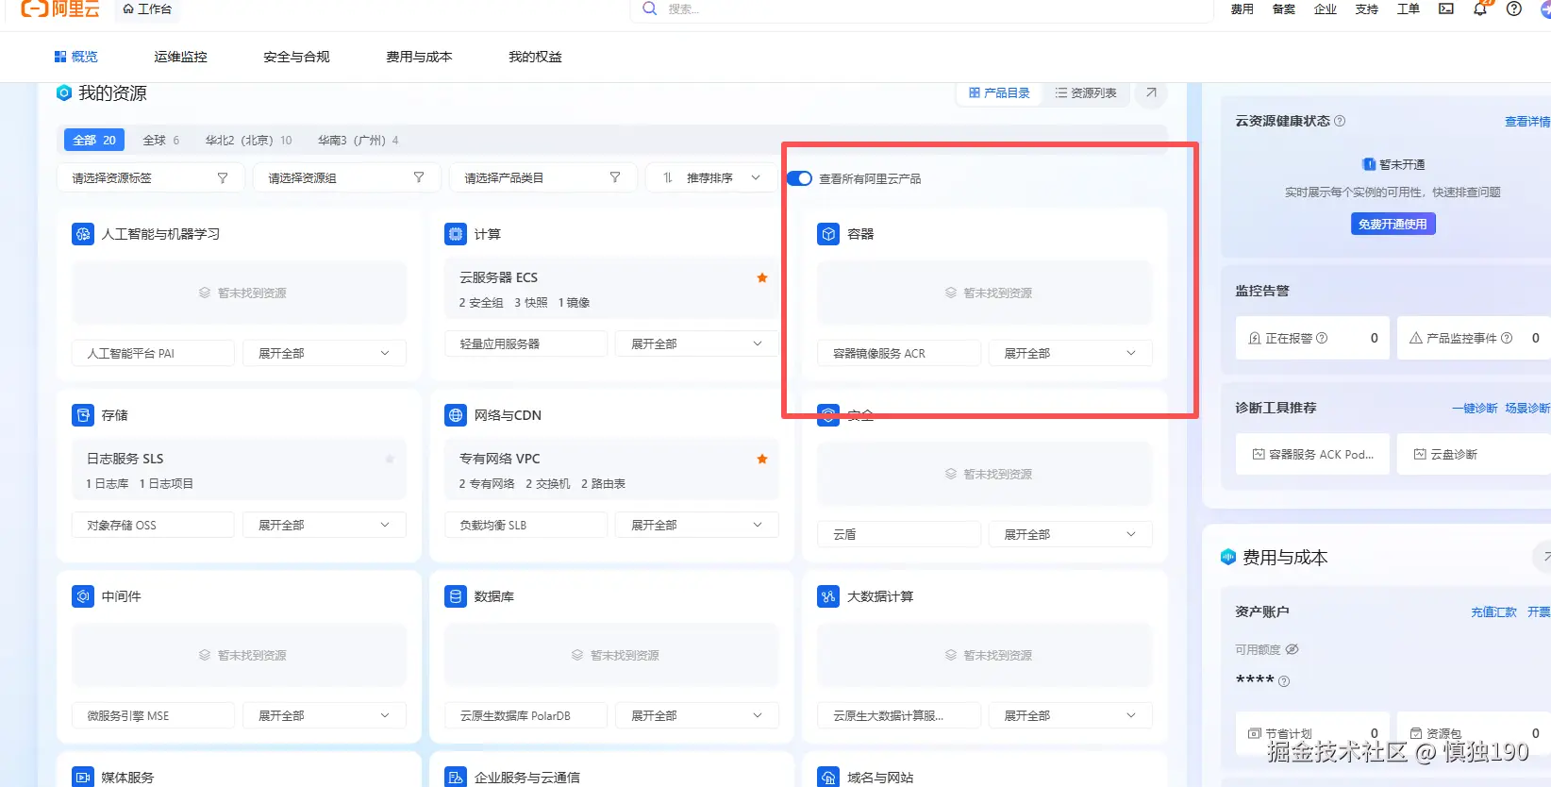Open the help question mark icon

[1513, 8]
